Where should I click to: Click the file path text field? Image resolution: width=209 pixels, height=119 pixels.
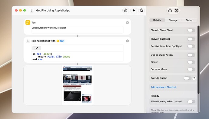click(x=77, y=30)
